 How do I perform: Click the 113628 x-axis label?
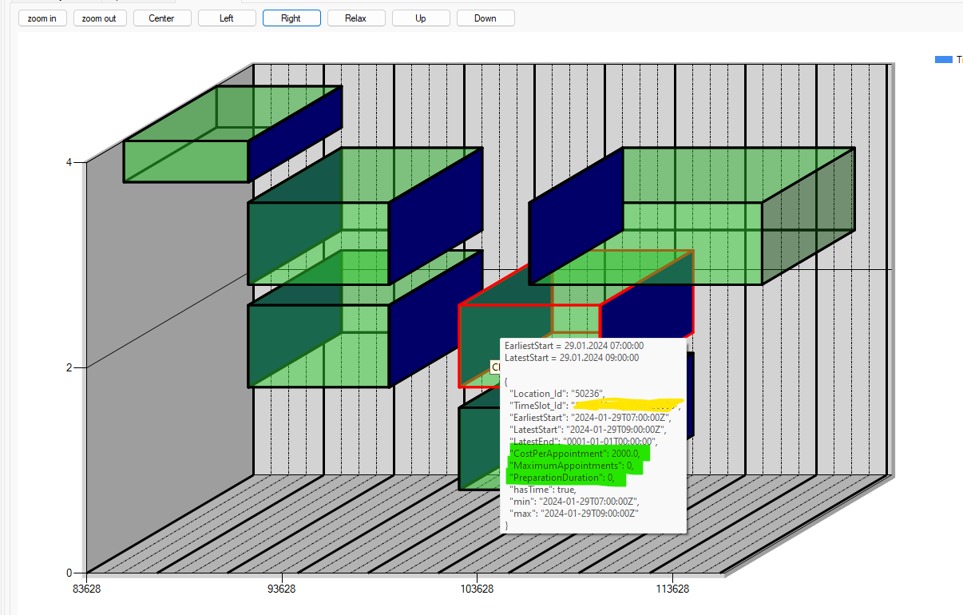pos(672,589)
